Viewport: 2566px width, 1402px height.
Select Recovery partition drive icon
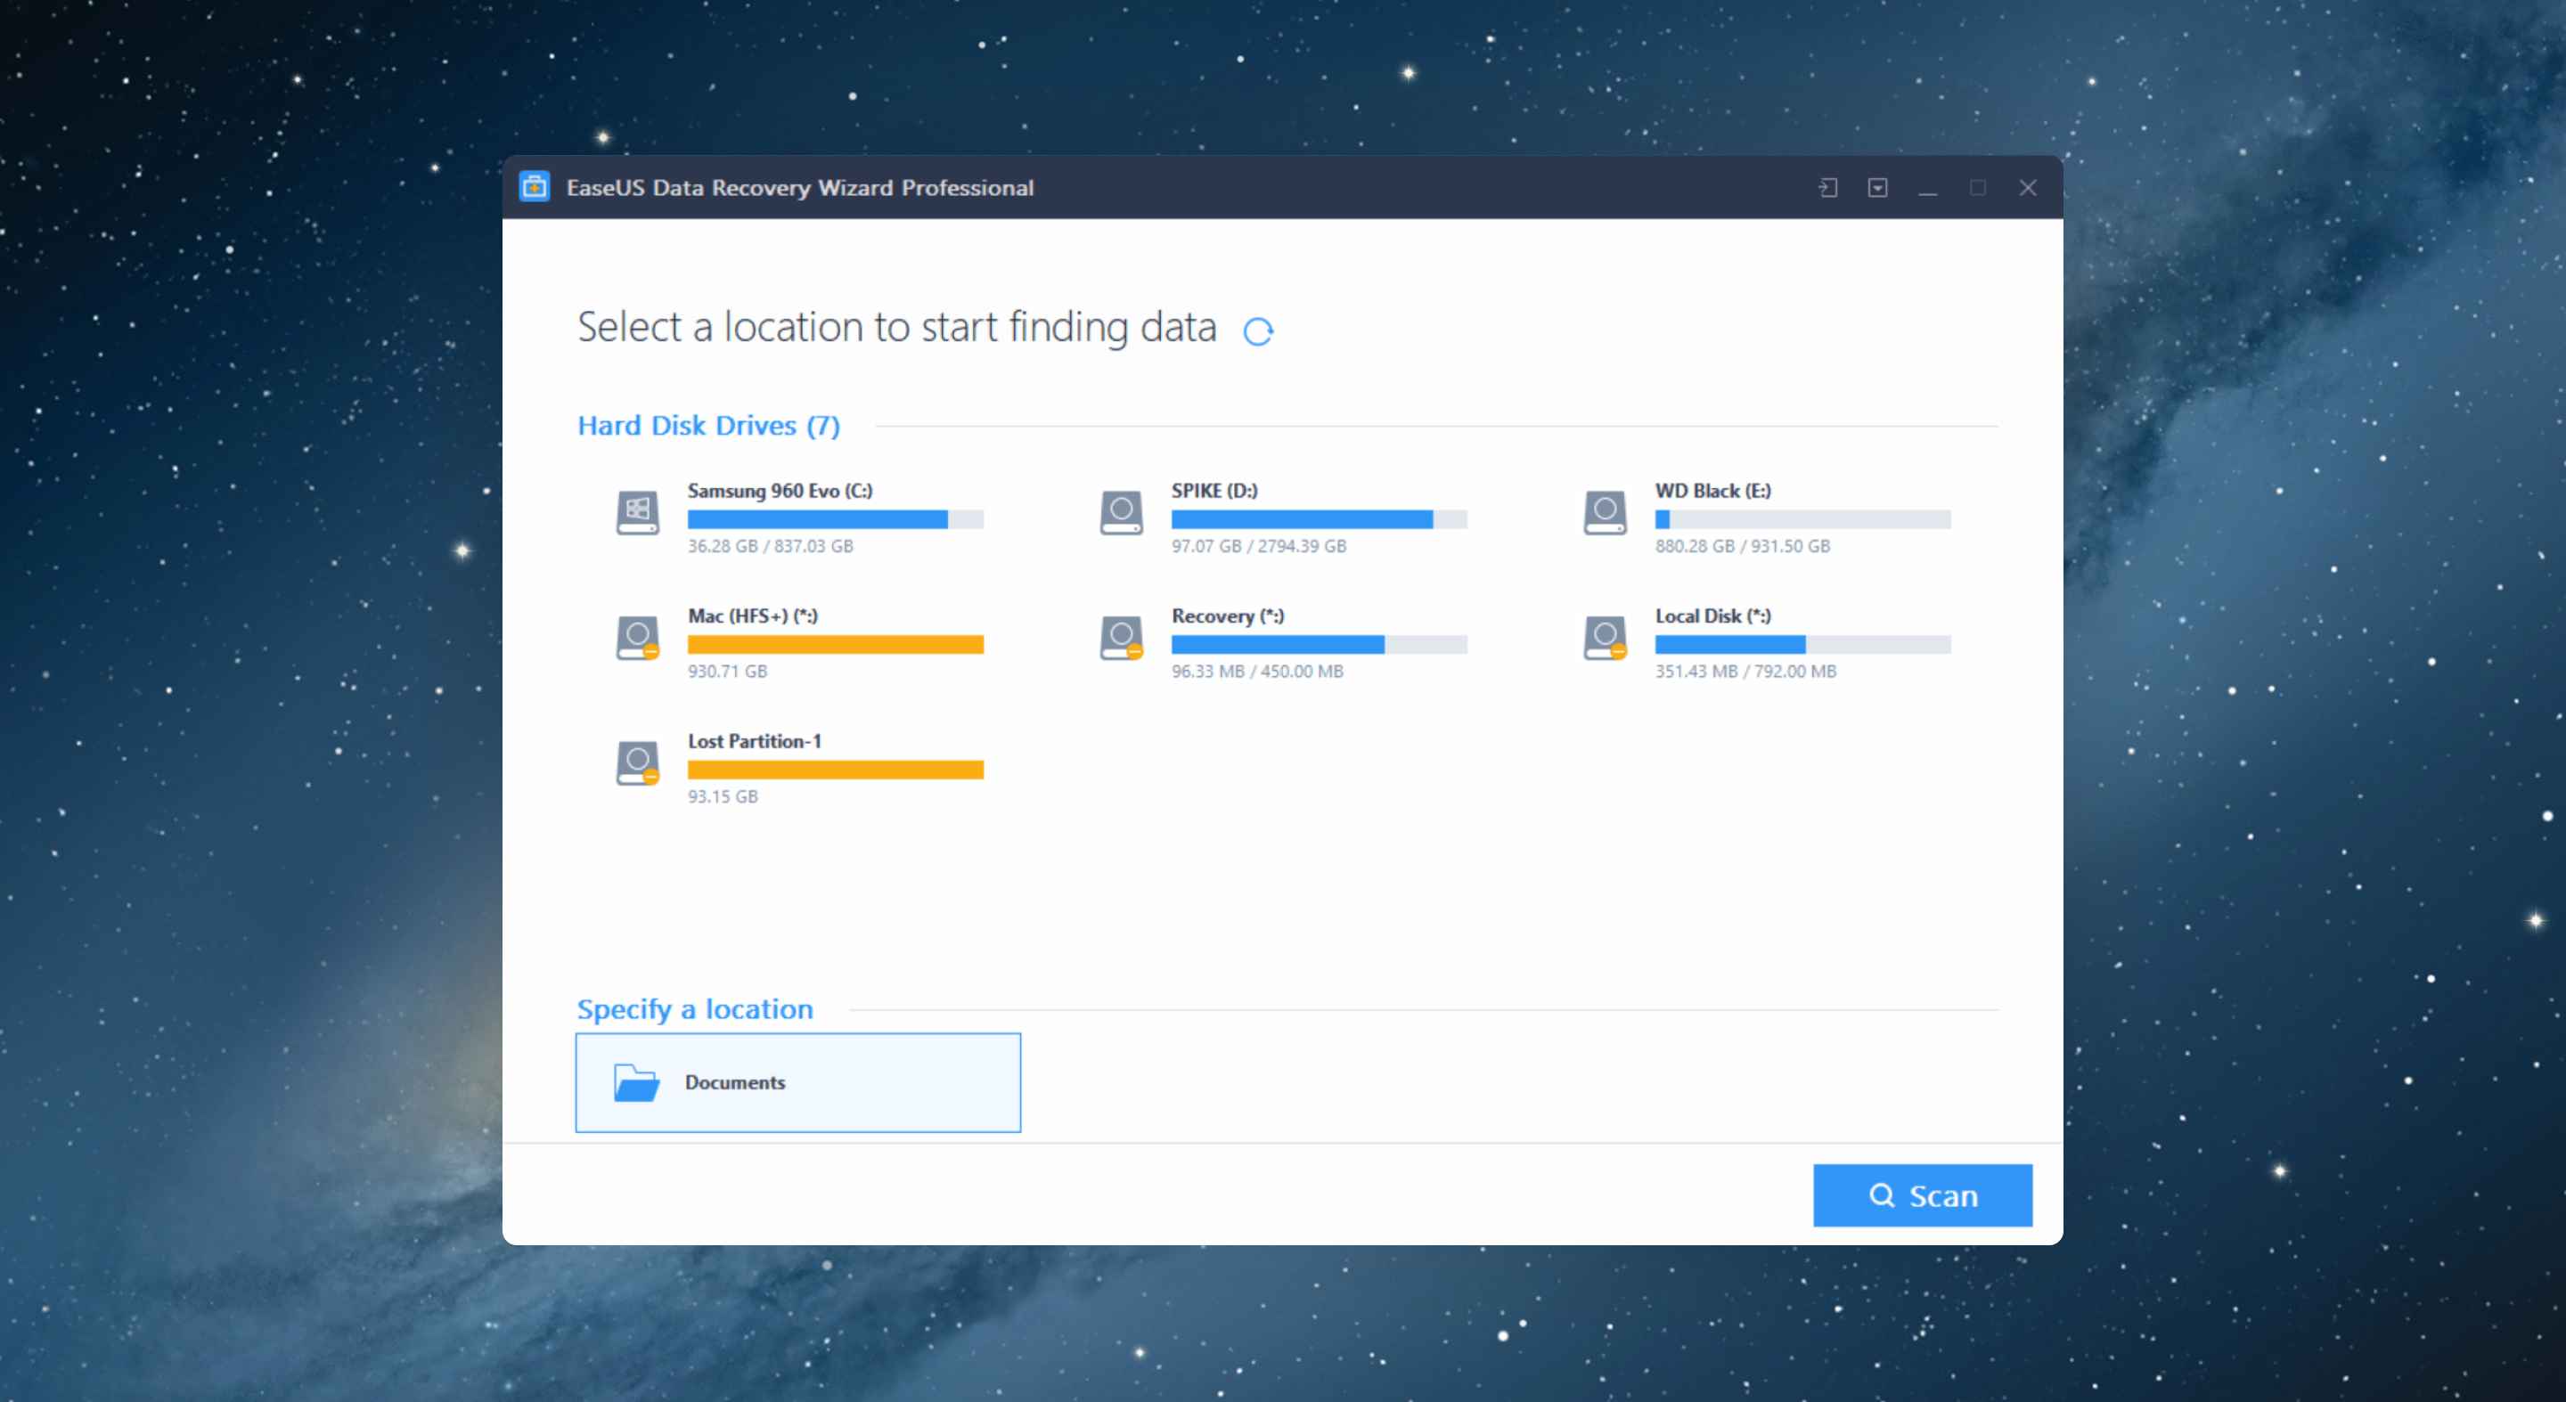[1121, 640]
